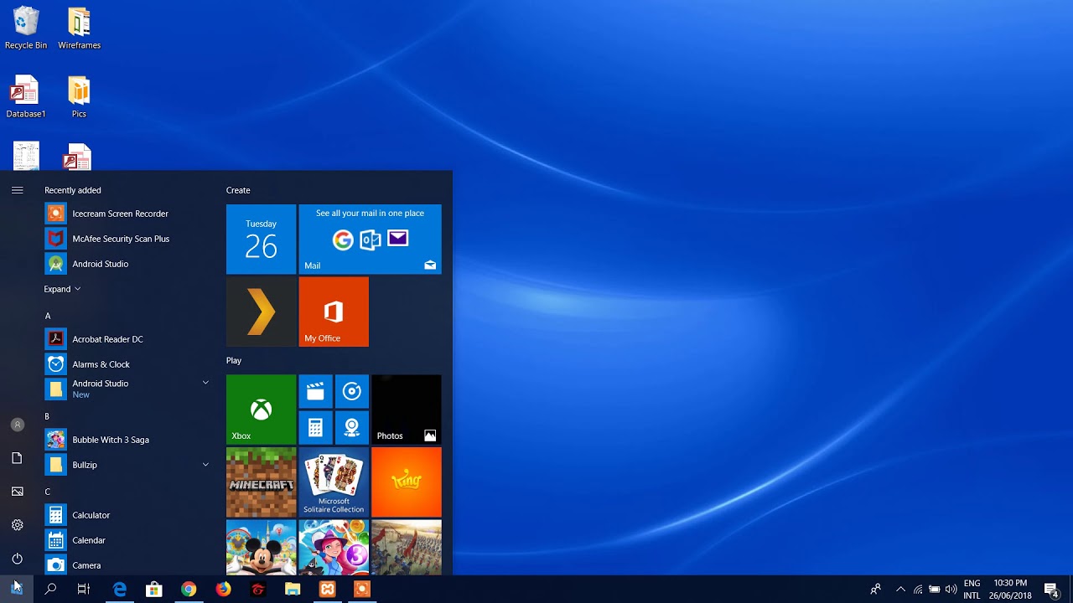
Task: Open the Power options button
Action: 17,559
